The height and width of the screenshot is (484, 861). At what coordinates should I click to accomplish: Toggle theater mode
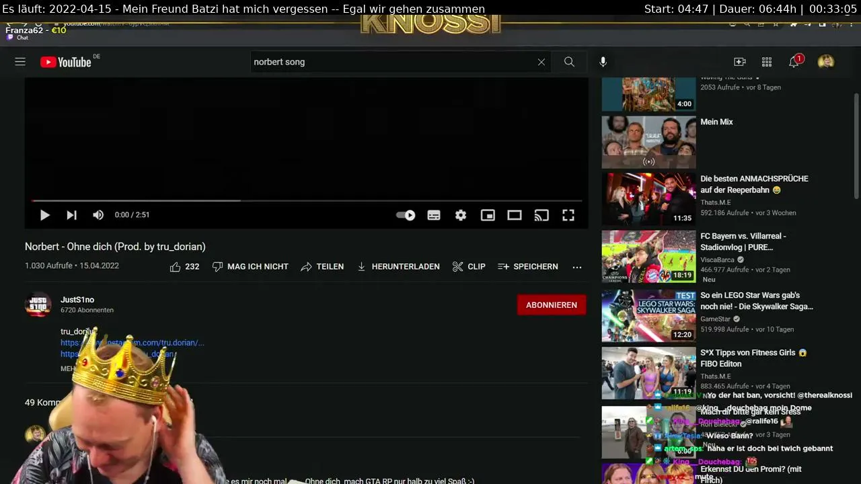pos(515,215)
